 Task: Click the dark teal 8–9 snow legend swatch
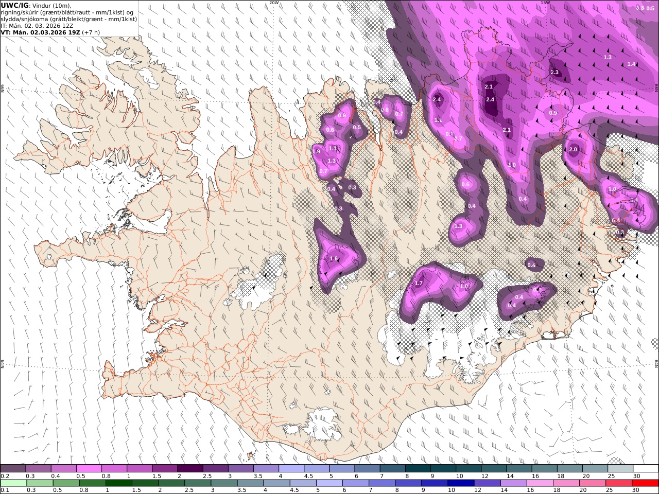[x=418, y=469]
